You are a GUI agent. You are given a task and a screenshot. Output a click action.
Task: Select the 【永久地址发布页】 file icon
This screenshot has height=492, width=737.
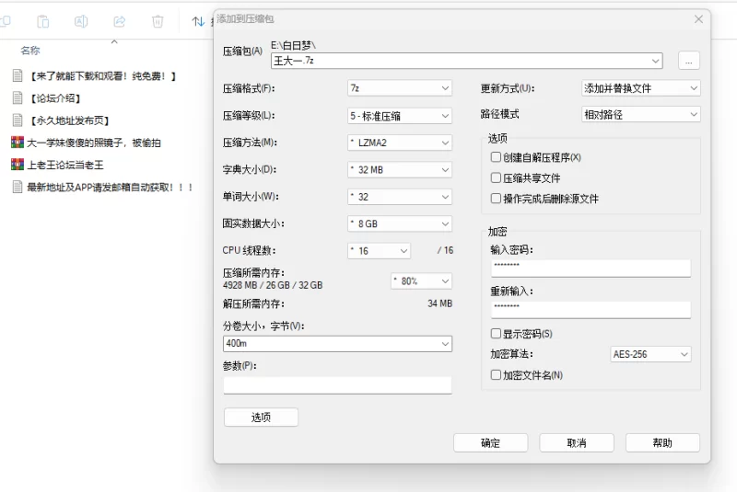click(x=17, y=120)
